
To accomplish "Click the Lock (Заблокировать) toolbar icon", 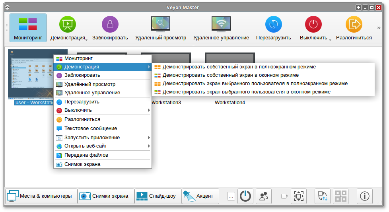I will point(110,25).
